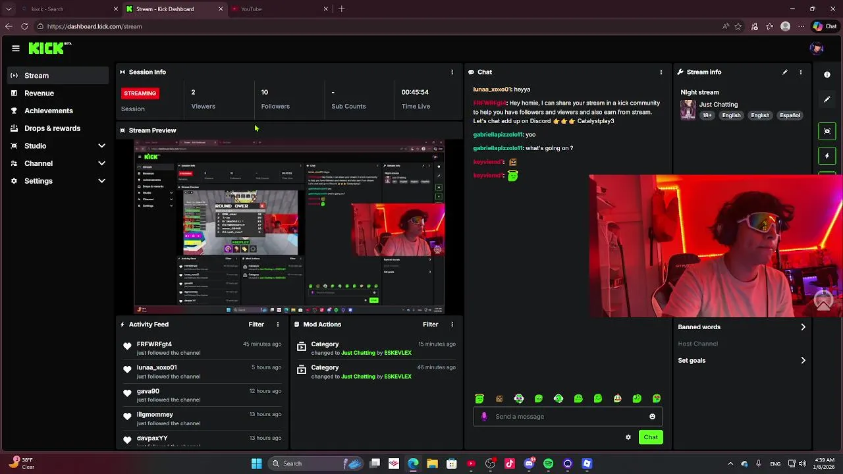The height and width of the screenshot is (474, 843).
Task: Open the Mod Actions Filter dropdown
Action: [430, 324]
